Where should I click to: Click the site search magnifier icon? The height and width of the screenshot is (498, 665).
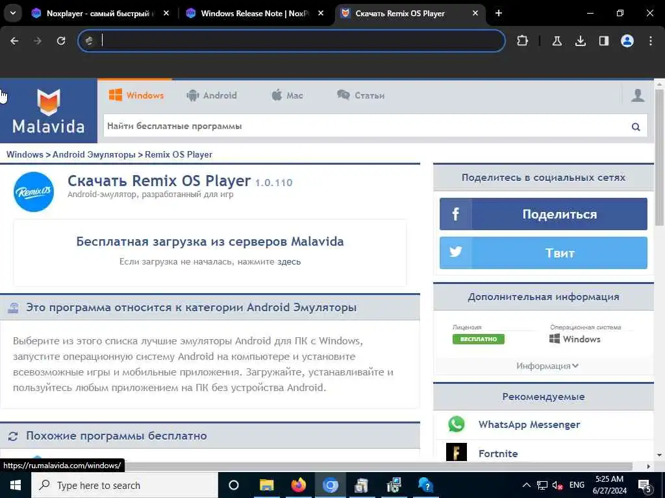point(636,126)
